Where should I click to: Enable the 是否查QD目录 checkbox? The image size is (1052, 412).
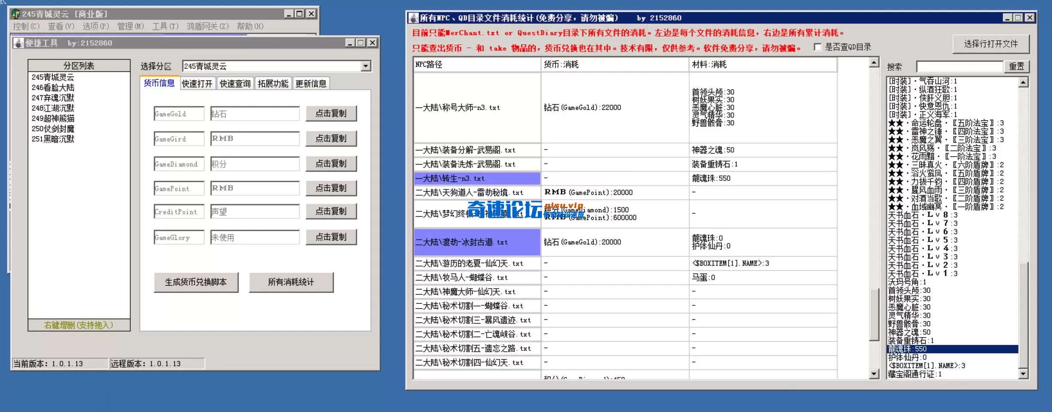click(817, 47)
